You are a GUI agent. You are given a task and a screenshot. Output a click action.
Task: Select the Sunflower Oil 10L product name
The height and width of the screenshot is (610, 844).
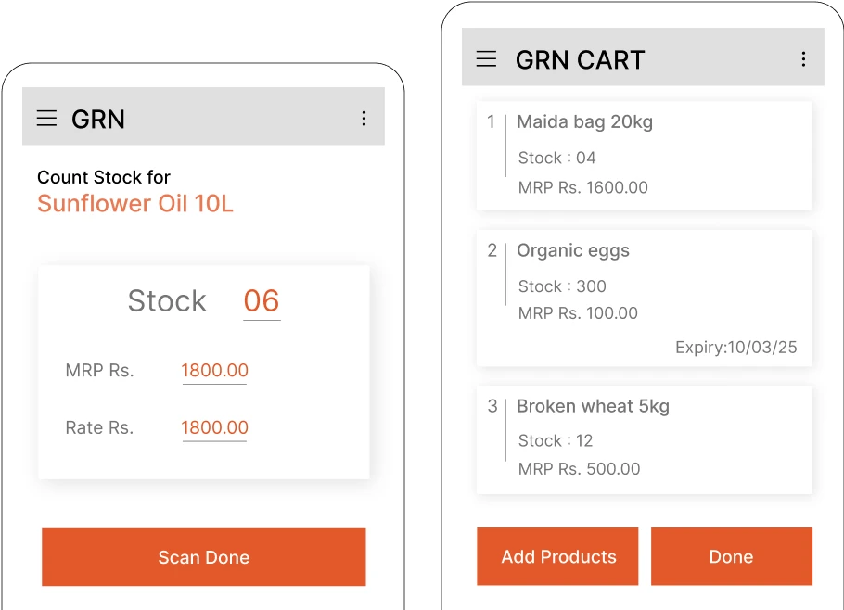tap(135, 203)
